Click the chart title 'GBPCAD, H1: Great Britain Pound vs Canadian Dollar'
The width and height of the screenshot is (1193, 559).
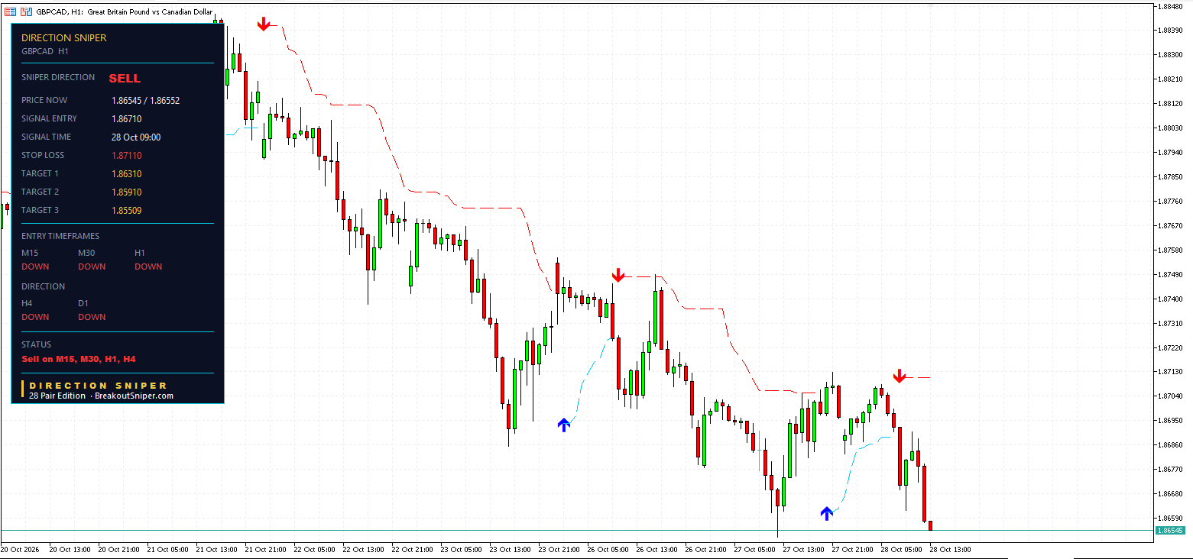pos(124,11)
